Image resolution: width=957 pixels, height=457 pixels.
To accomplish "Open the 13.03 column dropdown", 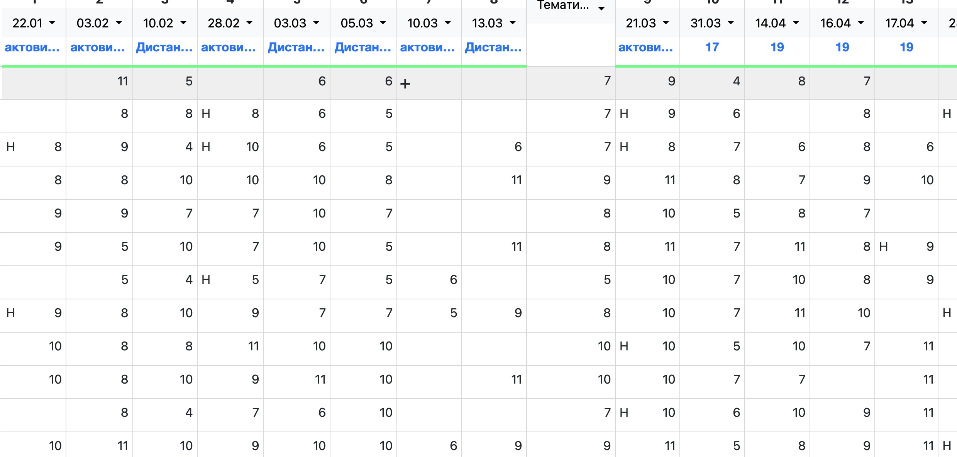I will [513, 23].
